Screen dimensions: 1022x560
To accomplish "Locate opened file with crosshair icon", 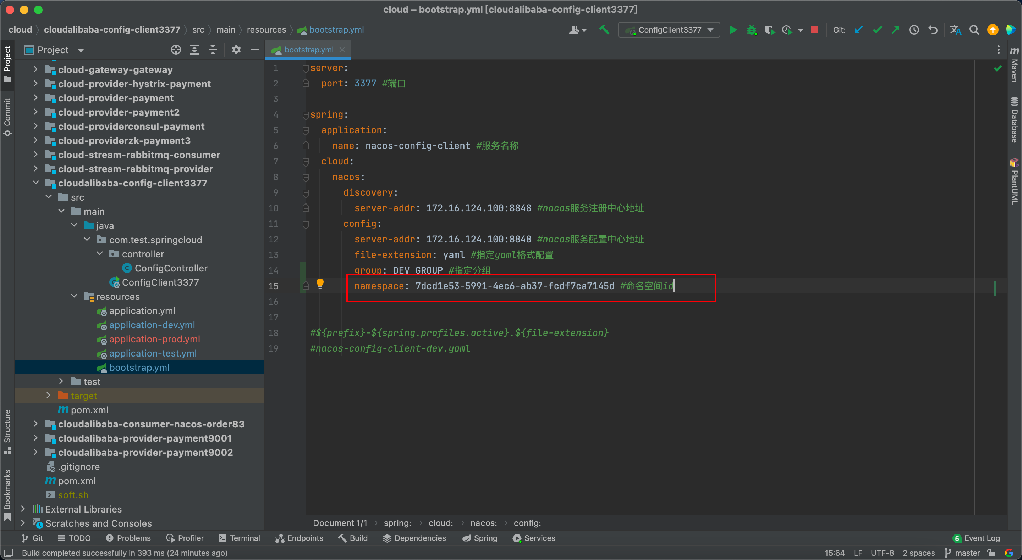I will [176, 50].
